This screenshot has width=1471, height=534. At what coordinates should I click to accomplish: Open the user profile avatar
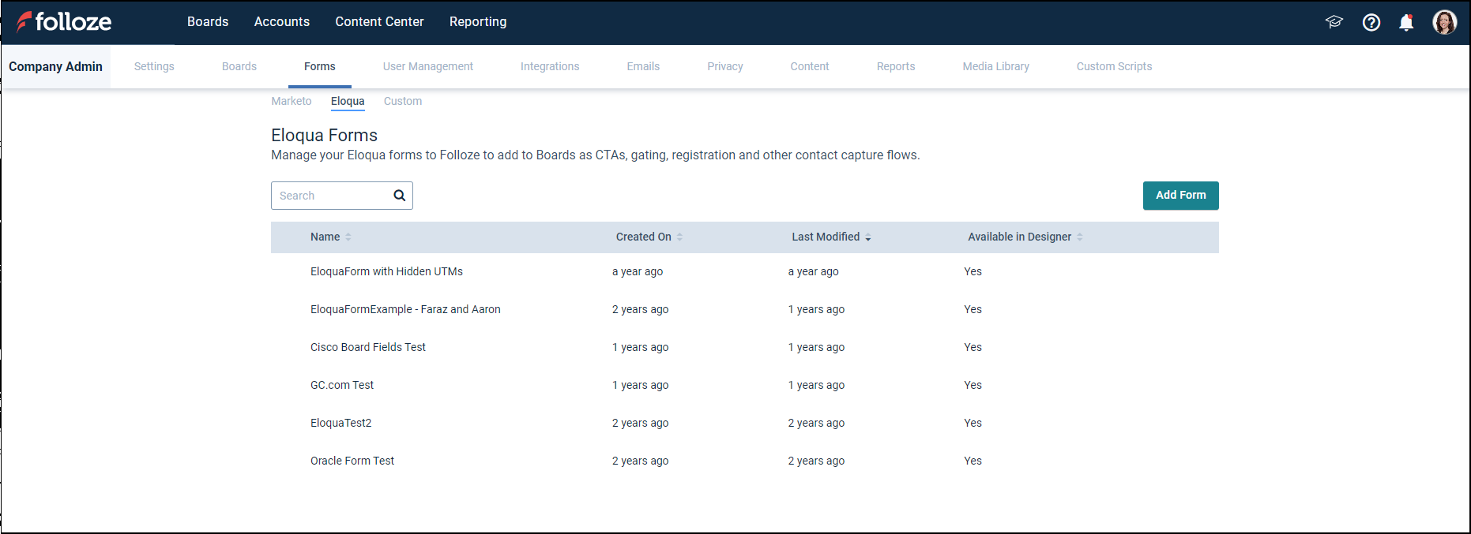(1444, 22)
